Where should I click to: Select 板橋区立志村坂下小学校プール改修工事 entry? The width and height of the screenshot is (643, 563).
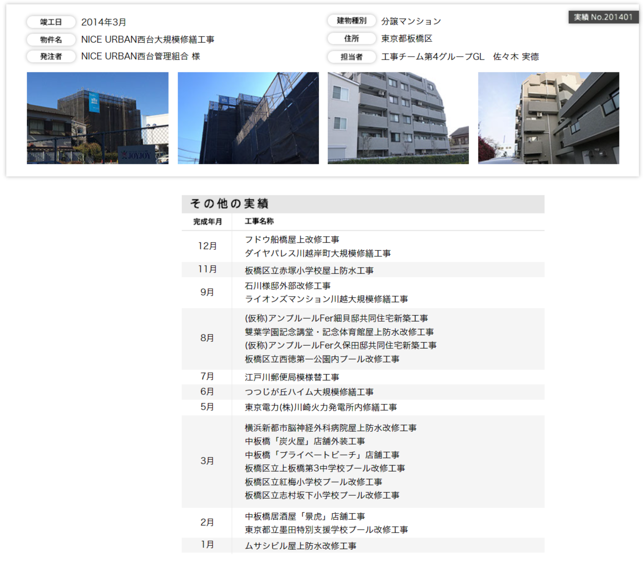pyautogui.click(x=322, y=495)
